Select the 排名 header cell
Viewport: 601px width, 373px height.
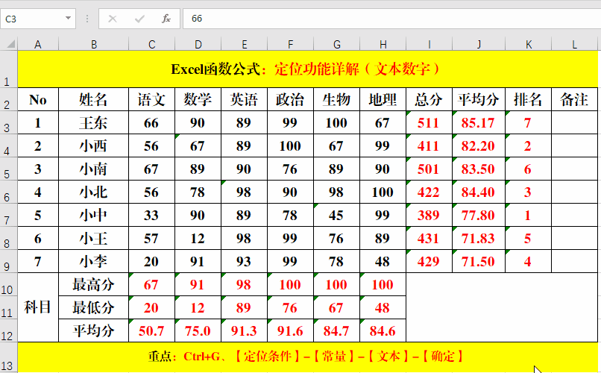pos(528,100)
